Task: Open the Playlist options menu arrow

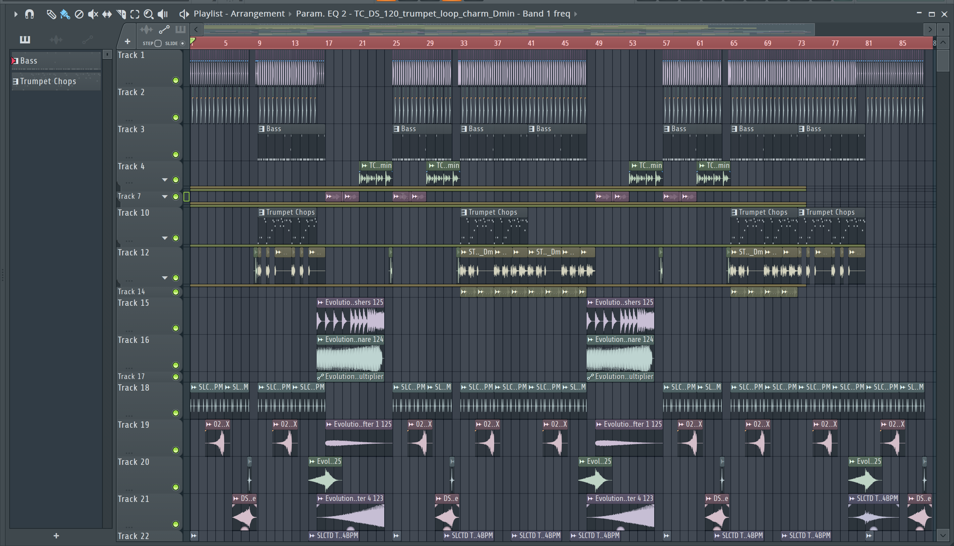Action: 15,14
